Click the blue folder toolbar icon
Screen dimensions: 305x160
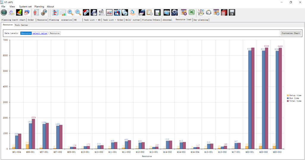[x=167, y=12]
